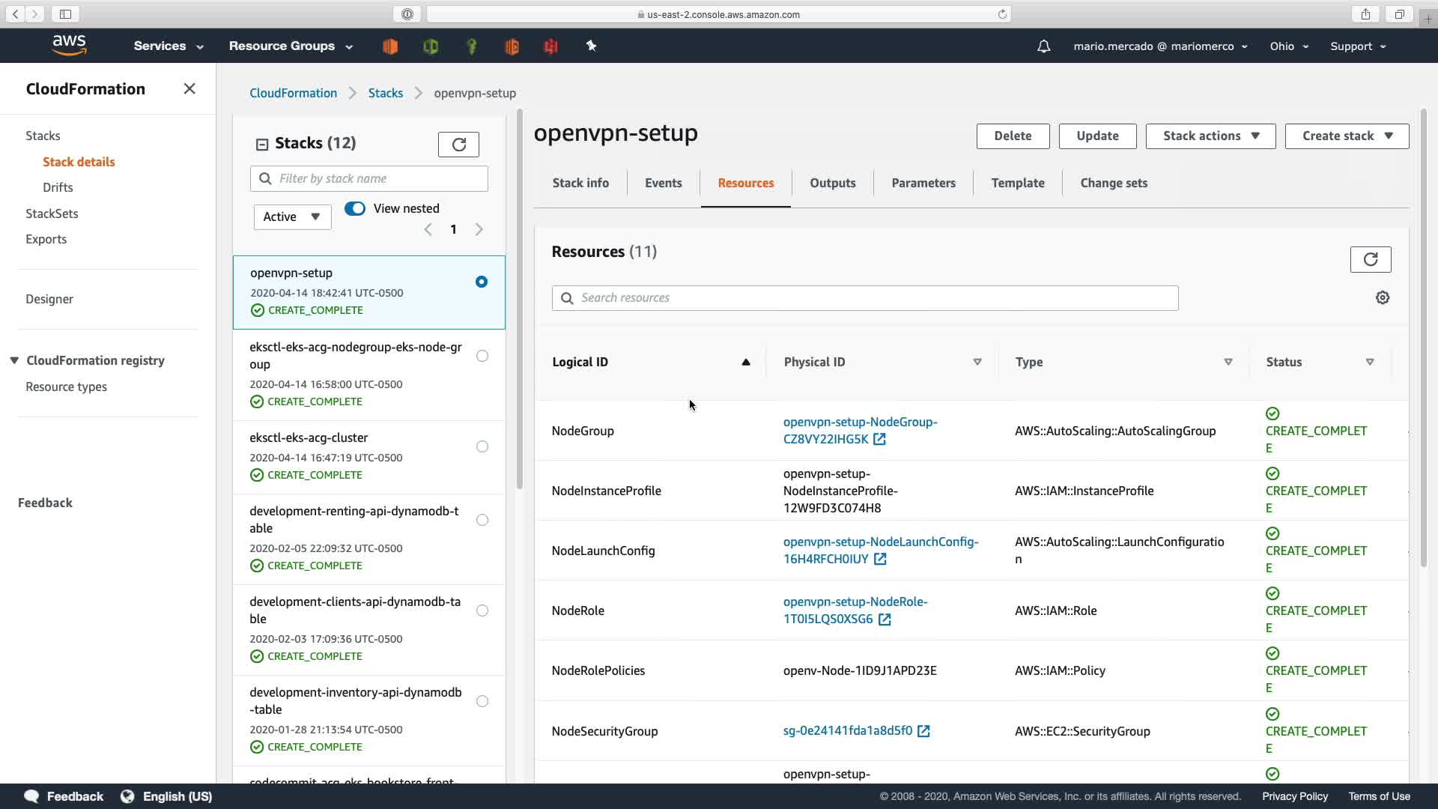Click the notifications bell icon
1438x809 pixels.
(1043, 46)
